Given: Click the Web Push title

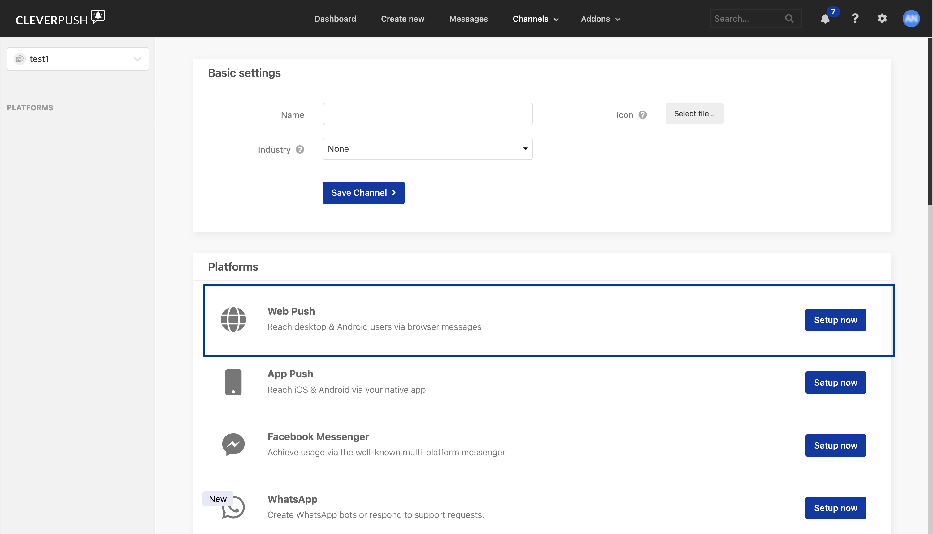Looking at the screenshot, I should [x=291, y=311].
